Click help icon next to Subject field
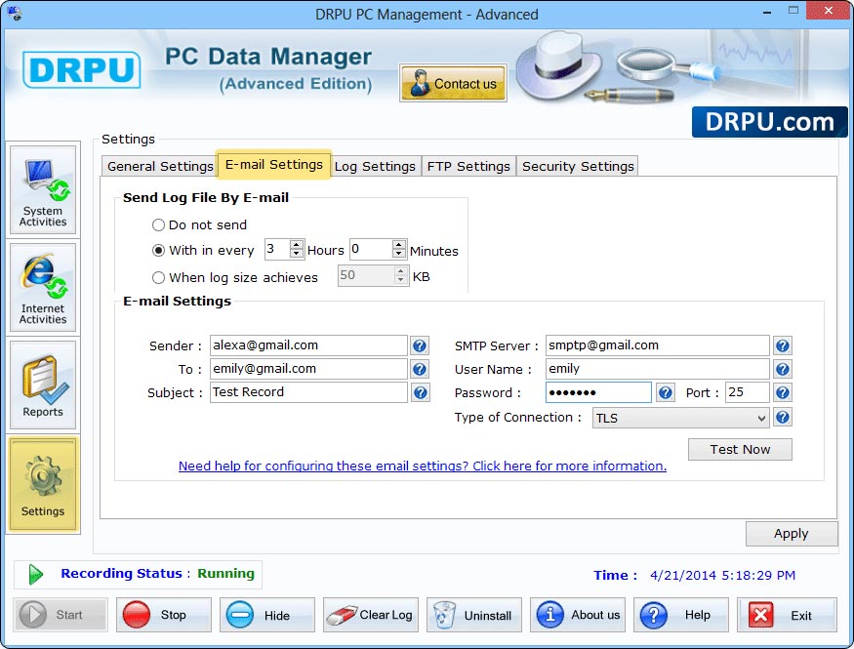854x649 pixels. [420, 392]
